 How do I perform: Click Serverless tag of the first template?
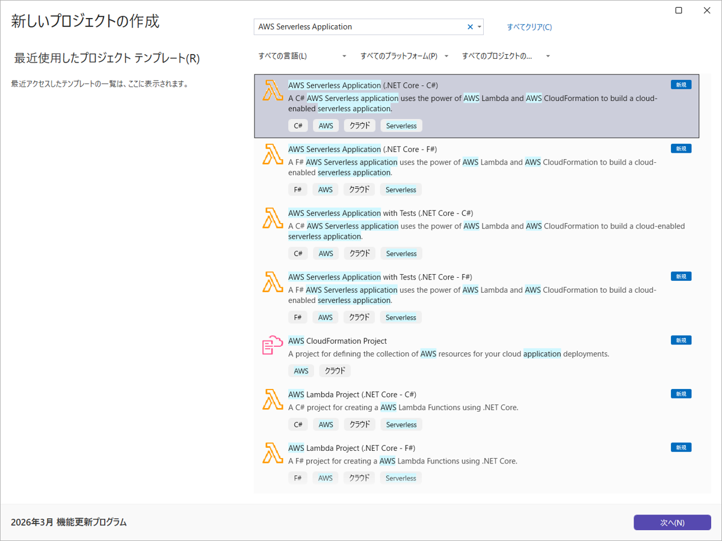401,126
